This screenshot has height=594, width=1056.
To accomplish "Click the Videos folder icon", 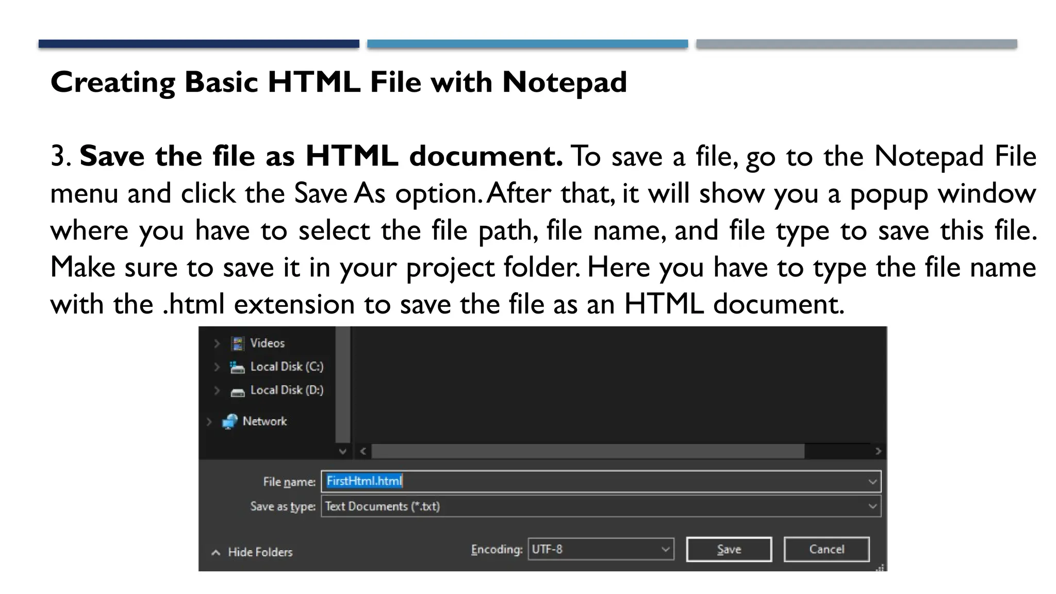I will 238,343.
